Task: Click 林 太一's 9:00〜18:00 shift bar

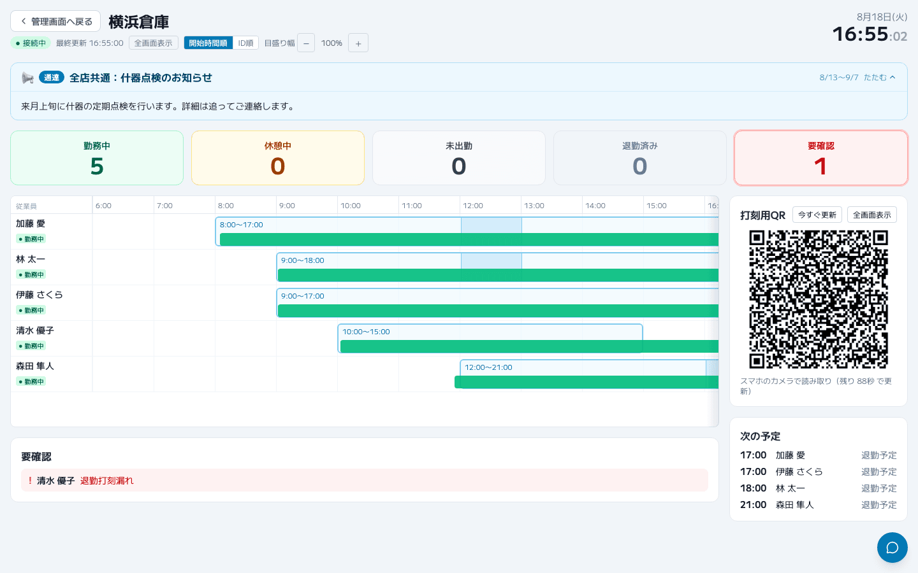Action: click(498, 267)
